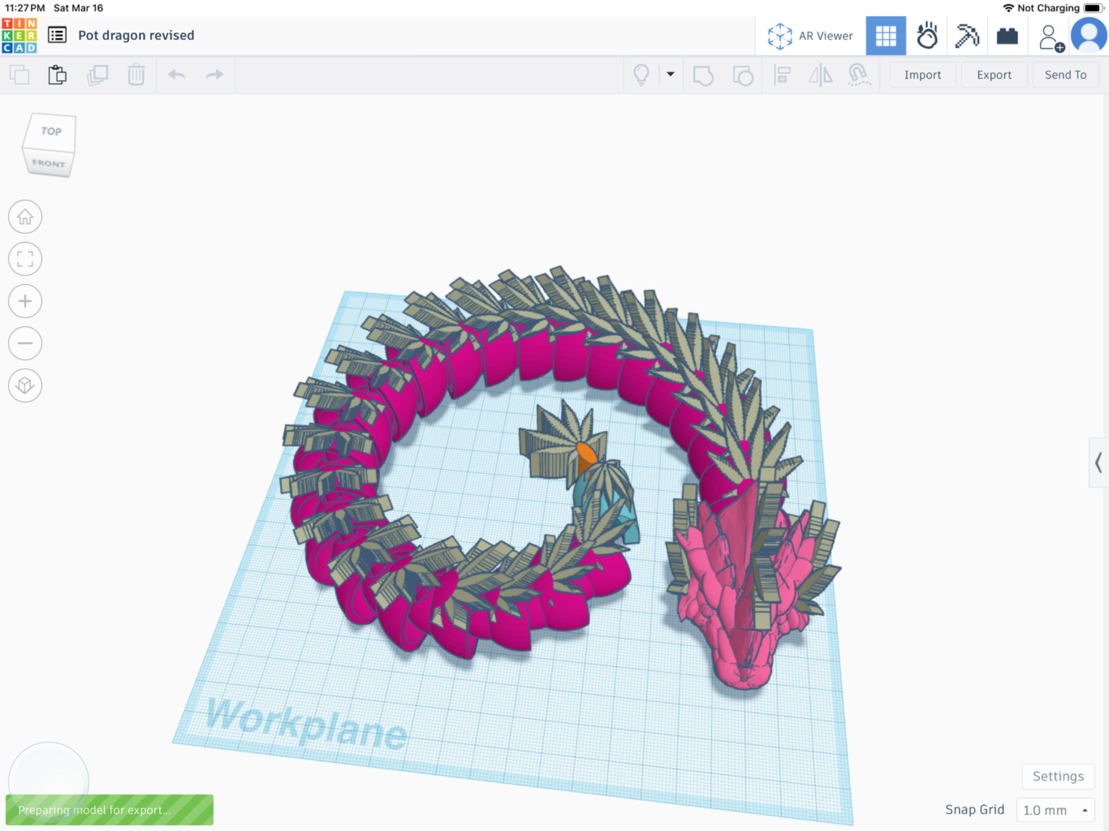The height and width of the screenshot is (831, 1109).
Task: Click Home view button
Action: point(25,217)
